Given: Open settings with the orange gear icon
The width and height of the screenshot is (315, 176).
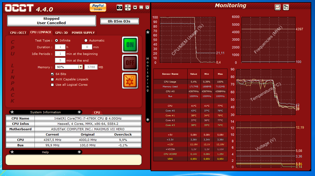Looking at the screenshot, I should 130,80.
